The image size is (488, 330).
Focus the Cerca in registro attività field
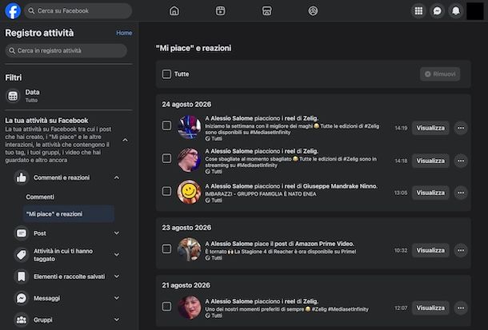coord(66,50)
